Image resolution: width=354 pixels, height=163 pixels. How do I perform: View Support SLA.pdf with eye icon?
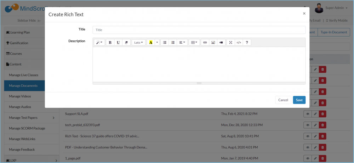tap(308, 114)
